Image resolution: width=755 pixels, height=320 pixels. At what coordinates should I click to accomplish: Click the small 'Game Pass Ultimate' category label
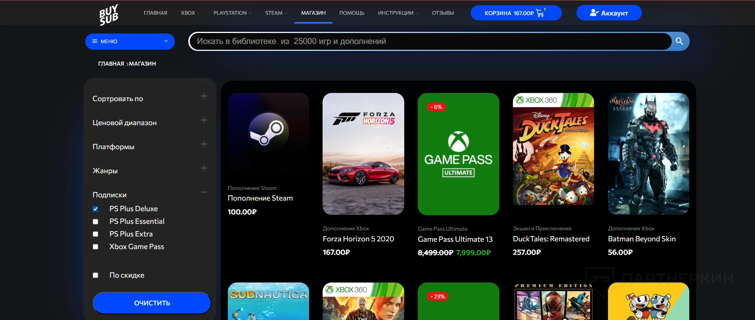click(443, 229)
